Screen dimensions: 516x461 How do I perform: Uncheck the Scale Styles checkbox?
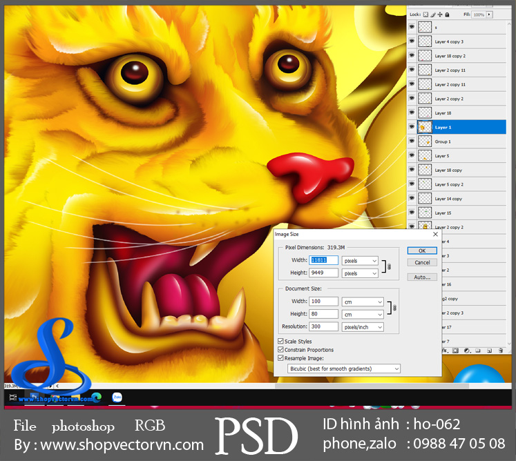click(280, 341)
